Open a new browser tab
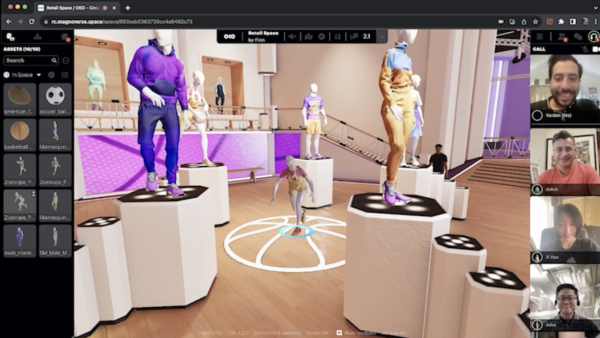 (x=128, y=8)
